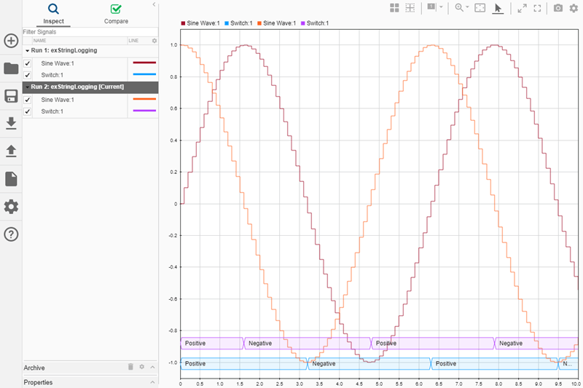Click the Archive panel header label
The height and width of the screenshot is (388, 583).
point(34,368)
